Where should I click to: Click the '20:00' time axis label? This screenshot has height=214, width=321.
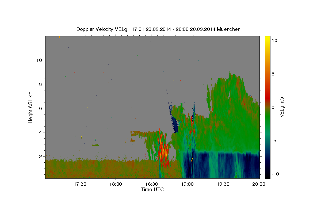point(259,184)
